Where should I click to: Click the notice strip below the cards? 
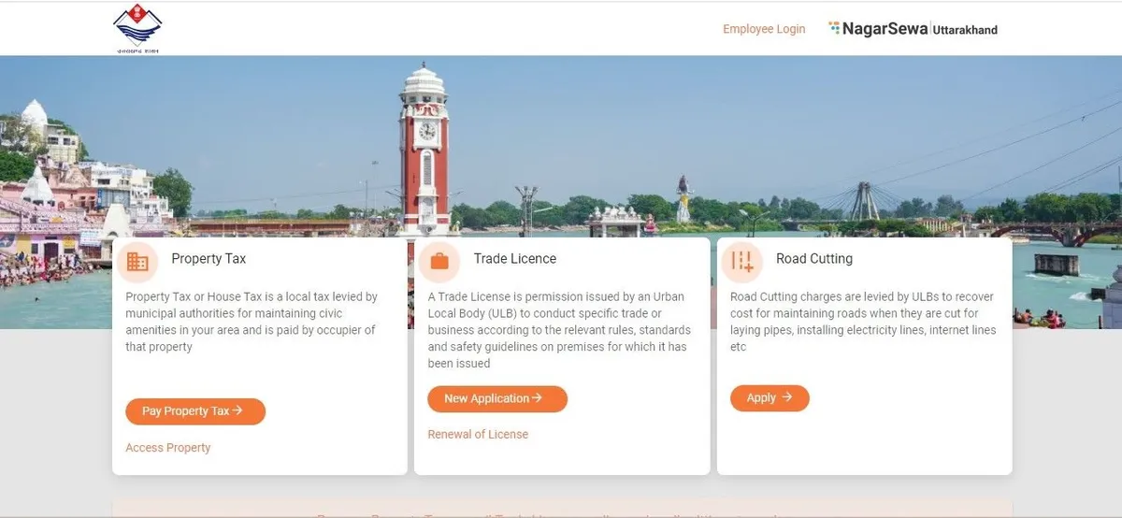561,510
